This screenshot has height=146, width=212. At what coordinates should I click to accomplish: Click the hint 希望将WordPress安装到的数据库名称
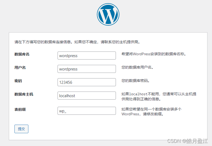[x=154, y=54]
